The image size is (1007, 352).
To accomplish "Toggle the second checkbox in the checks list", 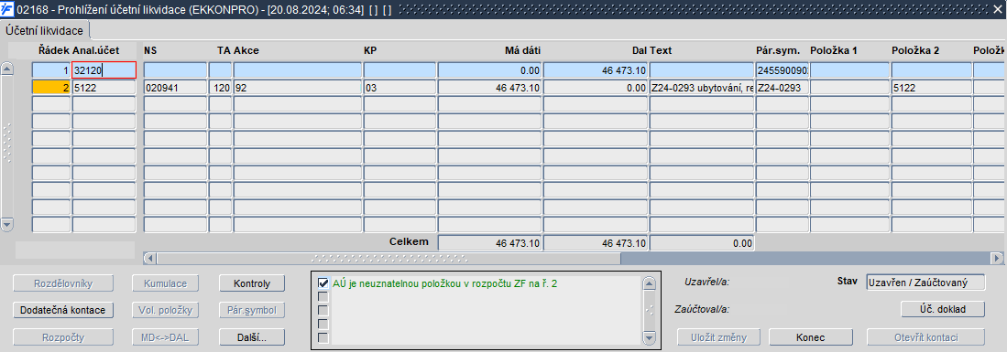I will point(323,297).
